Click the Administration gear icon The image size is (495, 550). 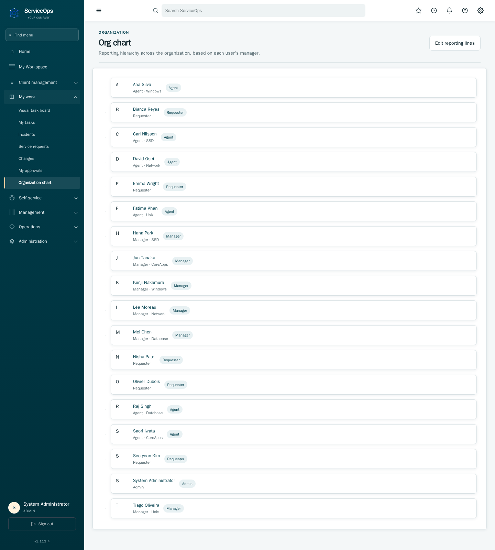(x=12, y=241)
